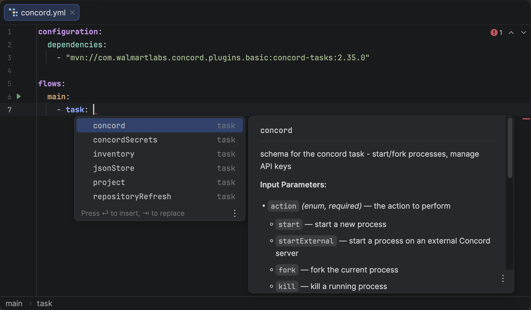
Task: Click main in the breadcrumb bar
Action: 14,303
